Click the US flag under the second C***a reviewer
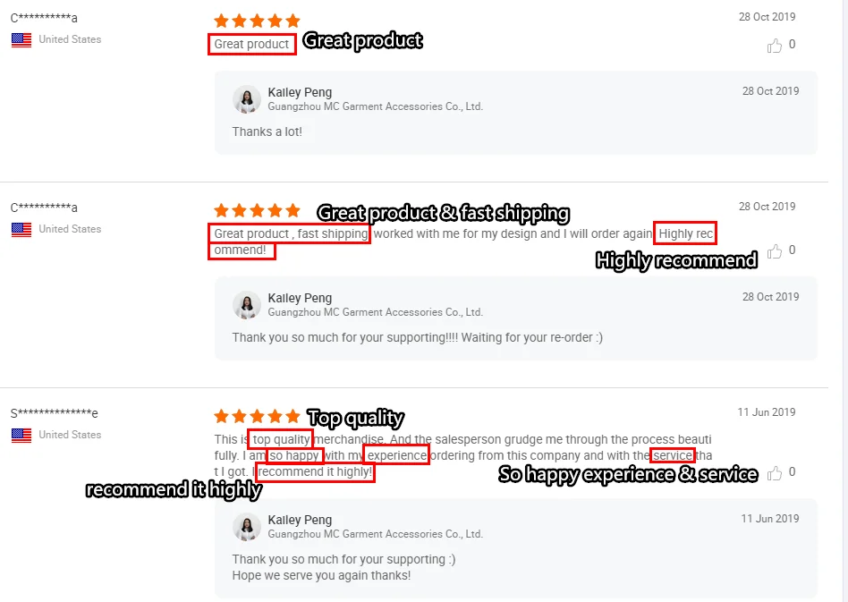 pos(21,229)
